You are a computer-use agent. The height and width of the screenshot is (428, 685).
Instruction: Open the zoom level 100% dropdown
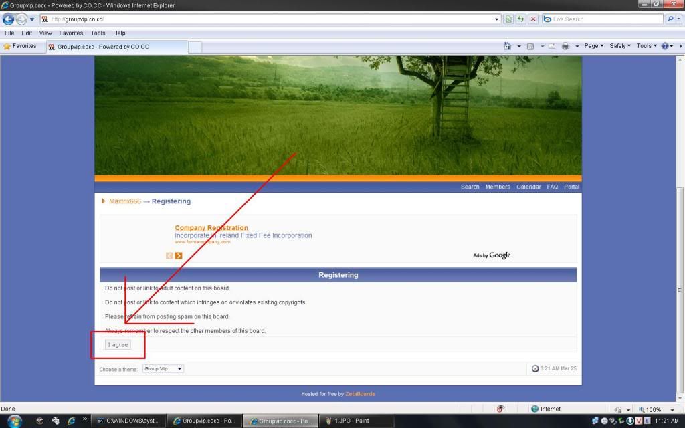pos(653,409)
